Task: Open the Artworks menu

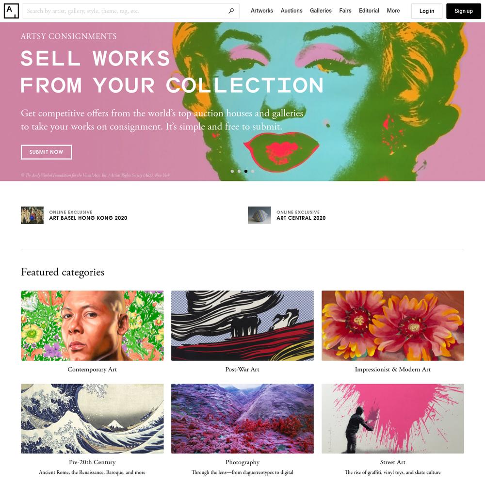Action: pyautogui.click(x=262, y=11)
